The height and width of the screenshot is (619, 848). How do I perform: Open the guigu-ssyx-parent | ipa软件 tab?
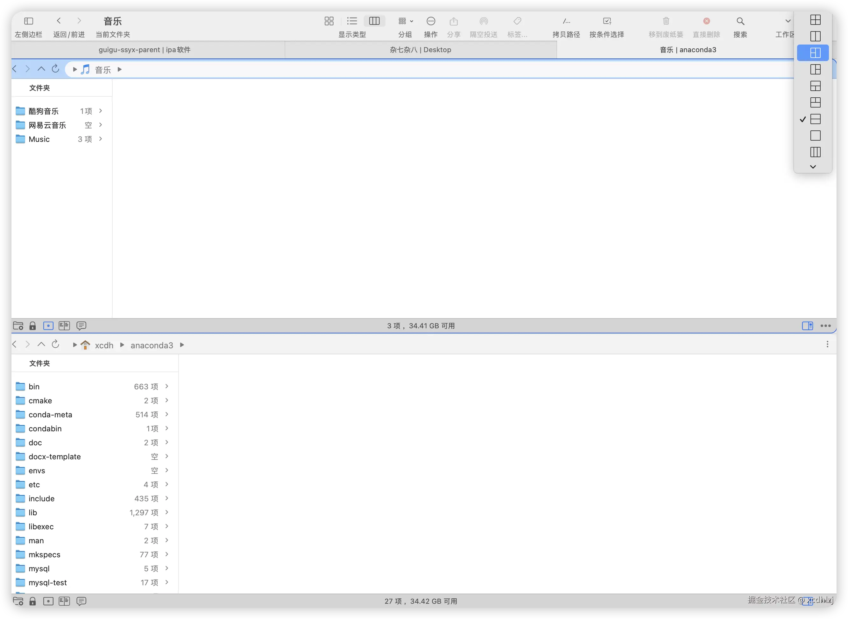tap(144, 50)
